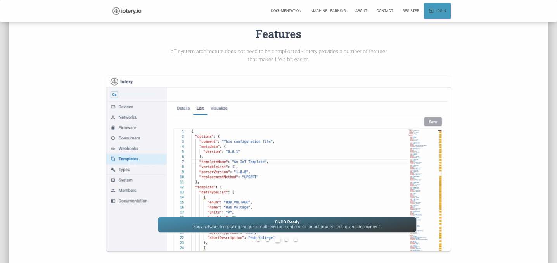Click the login arrow icon
This screenshot has width=557, height=263.
[431, 11]
